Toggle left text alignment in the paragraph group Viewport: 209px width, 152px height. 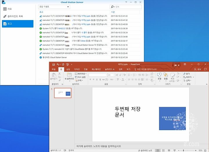[129, 79]
